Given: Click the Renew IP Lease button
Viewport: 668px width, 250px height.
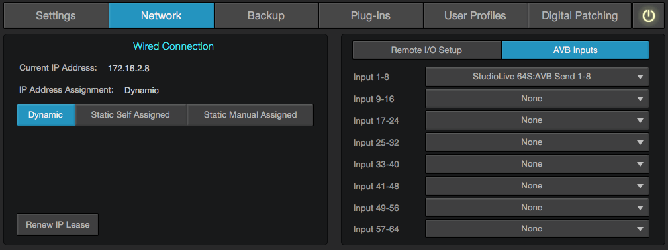Looking at the screenshot, I should [x=58, y=224].
